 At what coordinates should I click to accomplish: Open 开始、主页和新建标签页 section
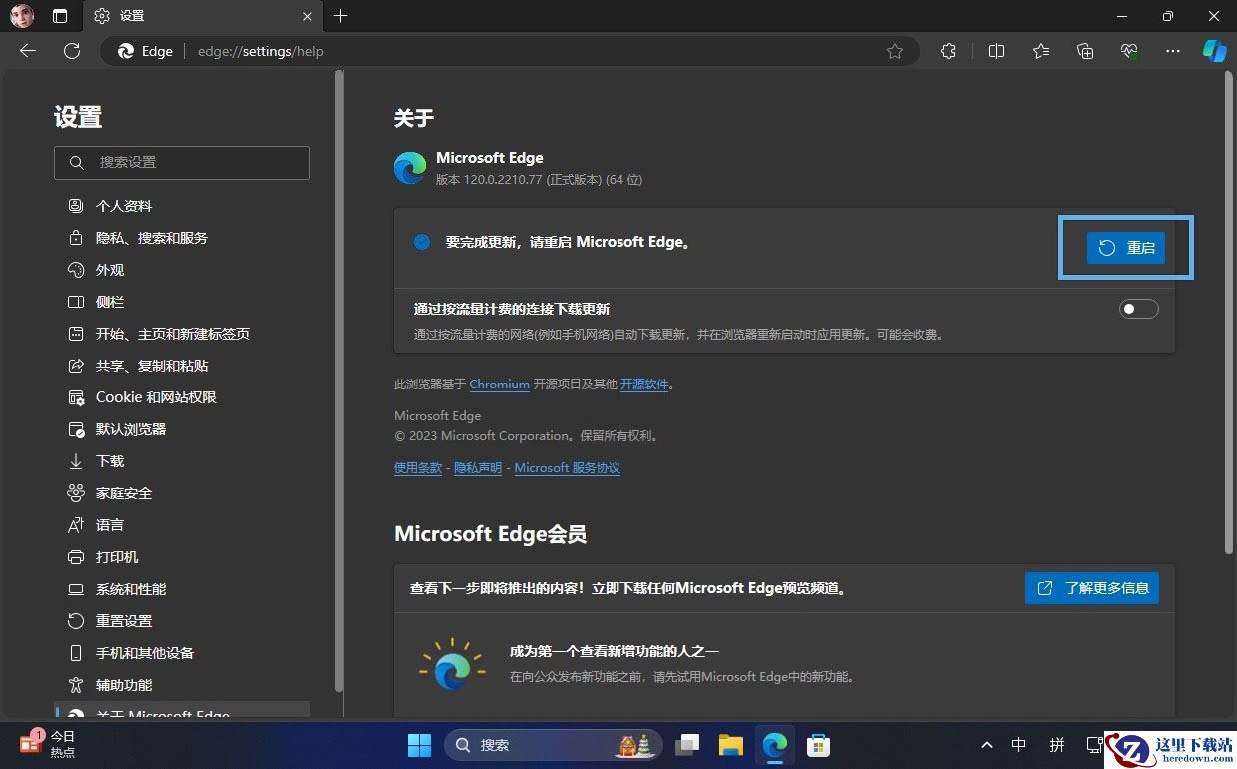tap(182, 334)
